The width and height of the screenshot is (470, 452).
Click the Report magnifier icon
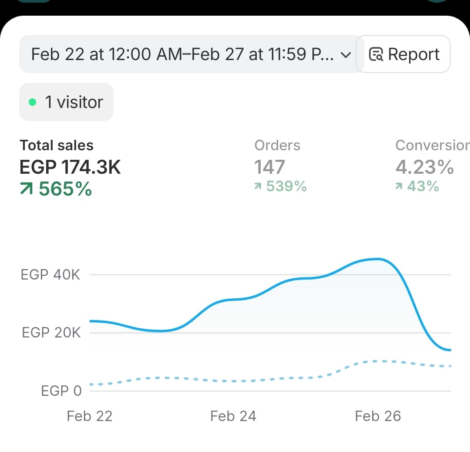pos(376,54)
